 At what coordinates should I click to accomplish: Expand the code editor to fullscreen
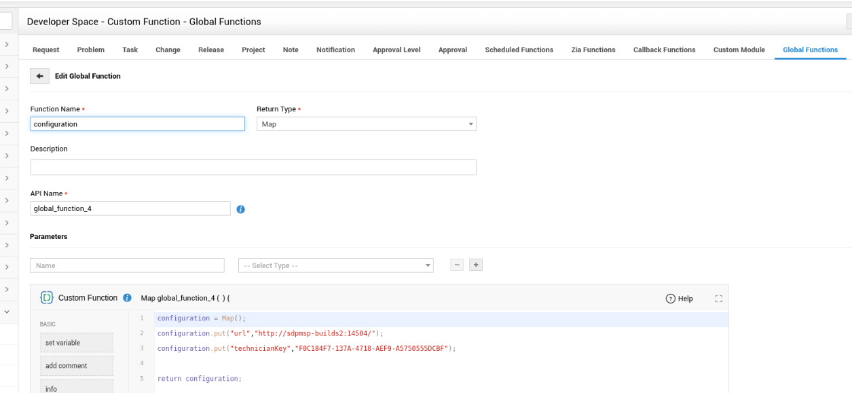[718, 299]
